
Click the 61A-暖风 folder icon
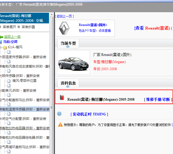5,47
